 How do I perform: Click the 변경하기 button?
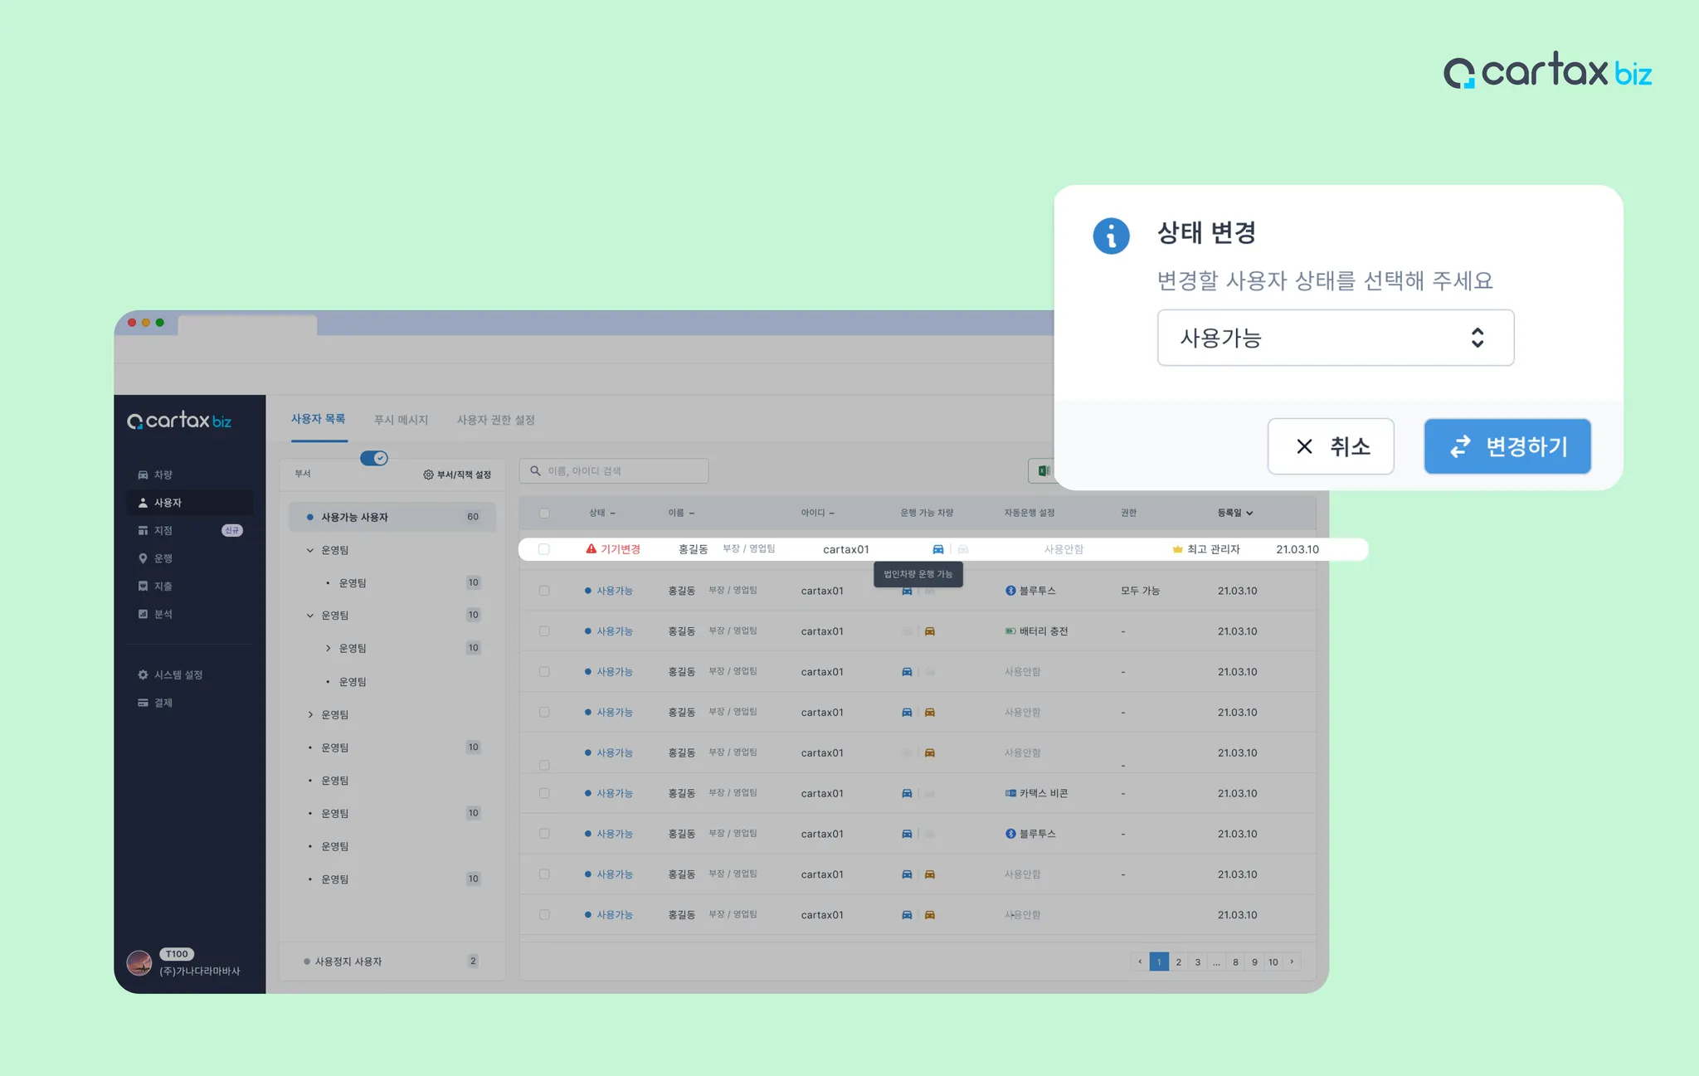[x=1507, y=446]
